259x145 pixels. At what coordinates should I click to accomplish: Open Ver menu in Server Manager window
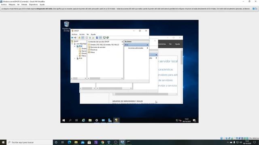170,44
